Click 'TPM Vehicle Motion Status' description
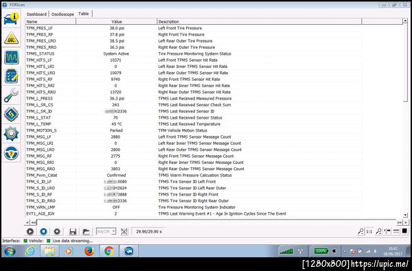 (x=183, y=130)
